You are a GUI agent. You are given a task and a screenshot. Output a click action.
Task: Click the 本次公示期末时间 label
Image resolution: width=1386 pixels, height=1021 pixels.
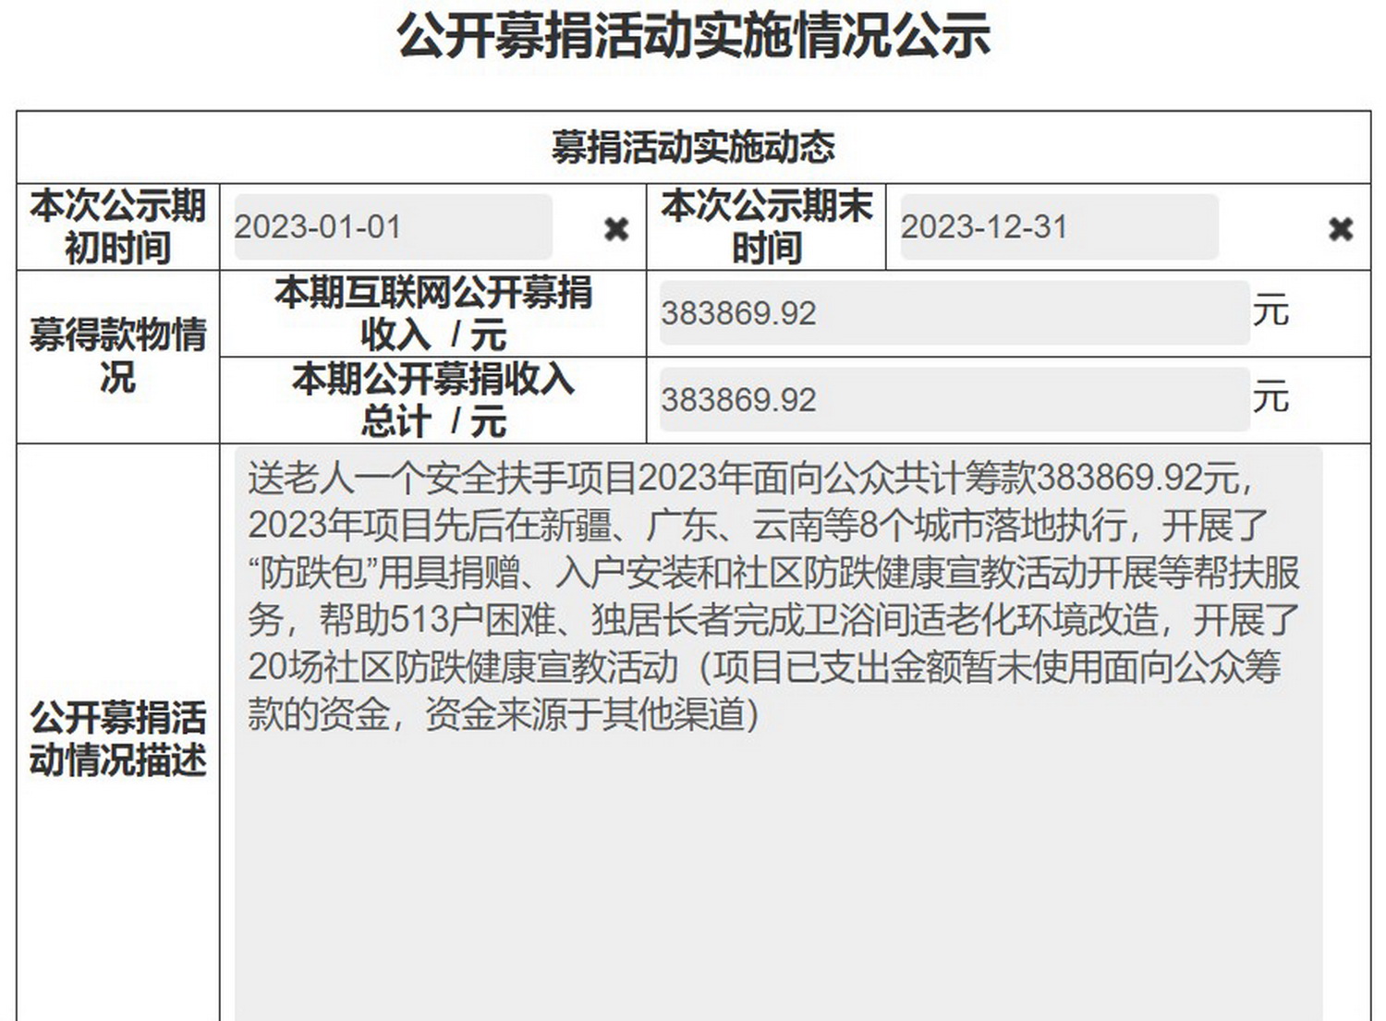(766, 226)
